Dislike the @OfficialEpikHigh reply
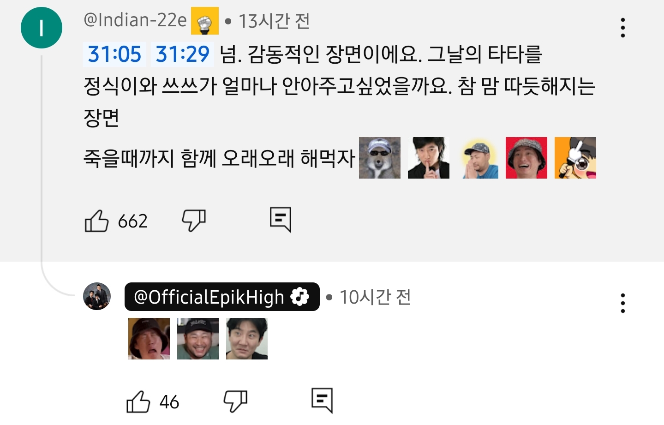The width and height of the screenshot is (664, 425). [x=235, y=401]
